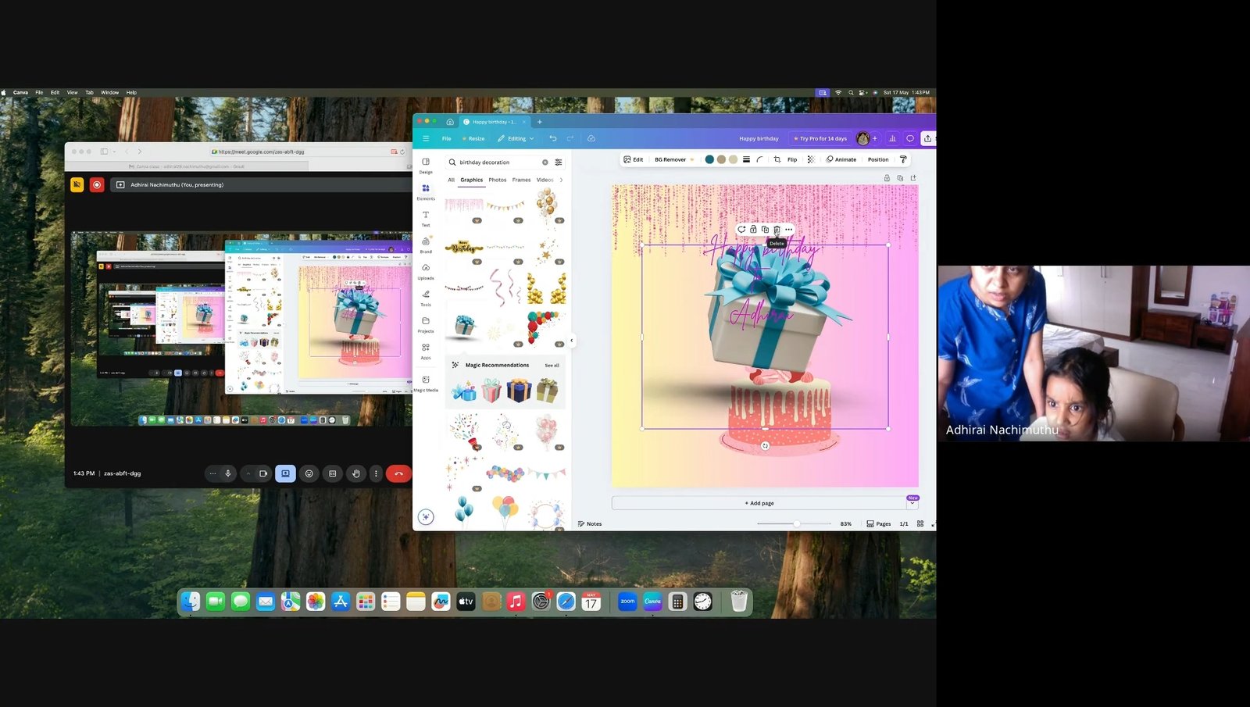This screenshot has width=1250, height=707.
Task: Open the Magic Media panel
Action: 426,382
